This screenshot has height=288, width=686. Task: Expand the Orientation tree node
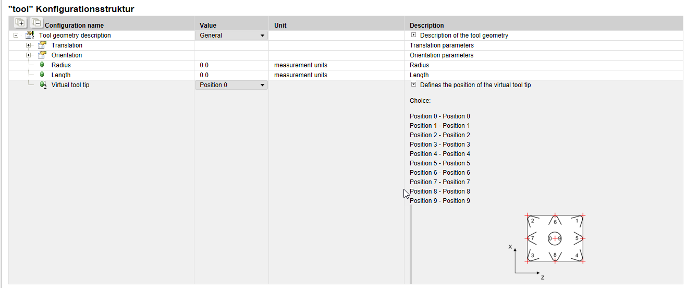coord(29,55)
